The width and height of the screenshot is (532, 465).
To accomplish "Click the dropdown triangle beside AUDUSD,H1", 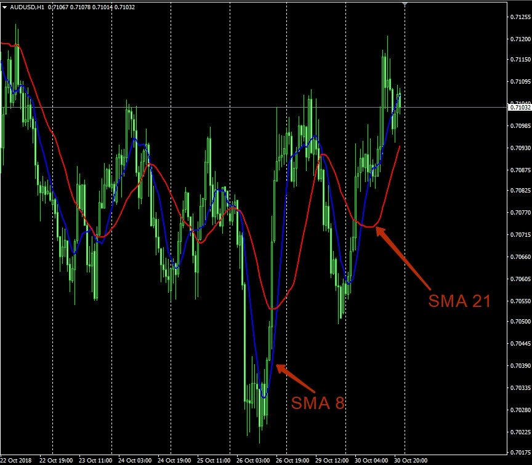I will click(x=5, y=7).
